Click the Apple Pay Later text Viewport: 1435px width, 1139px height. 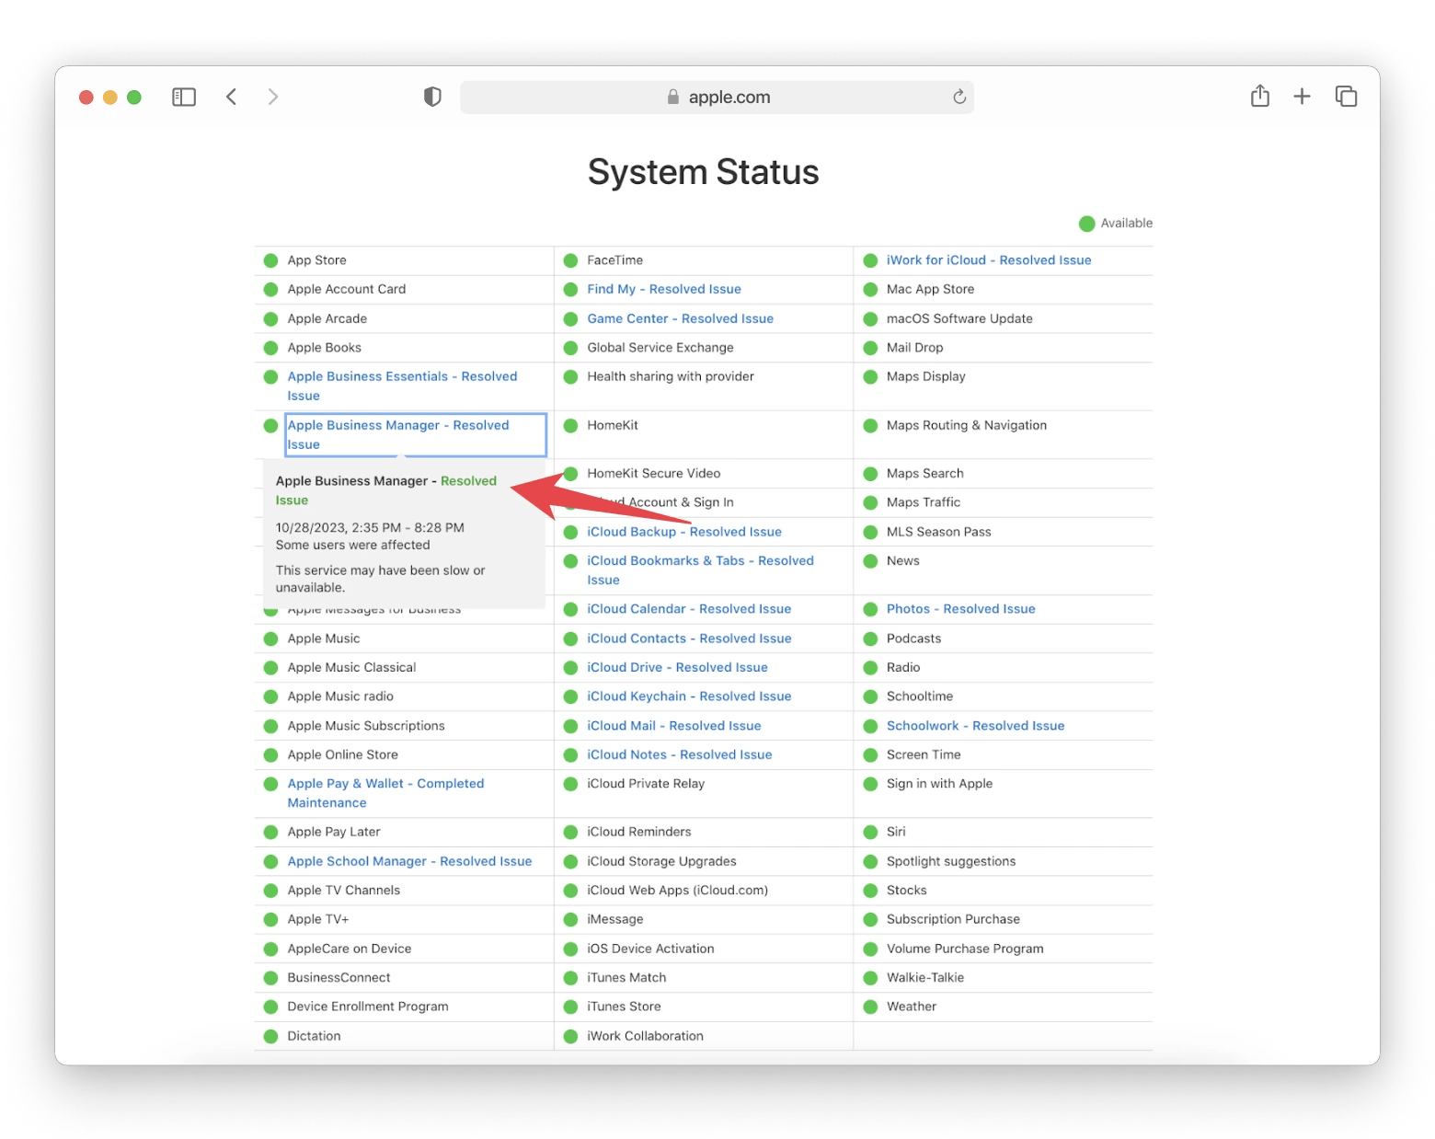coord(334,832)
